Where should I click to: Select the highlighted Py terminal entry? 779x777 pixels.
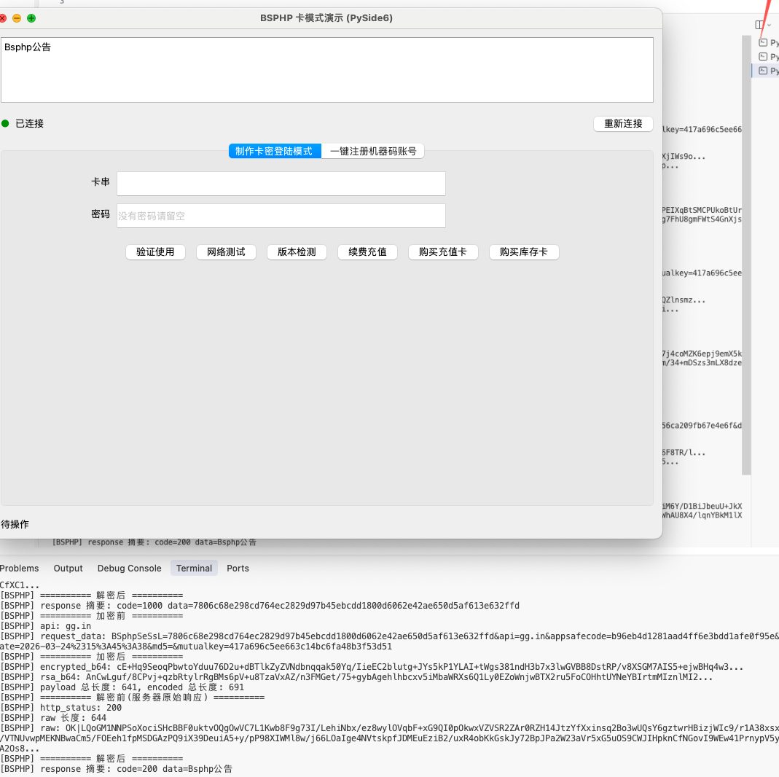tap(766, 71)
